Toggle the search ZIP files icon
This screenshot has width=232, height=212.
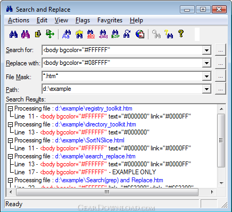(x=115, y=34)
